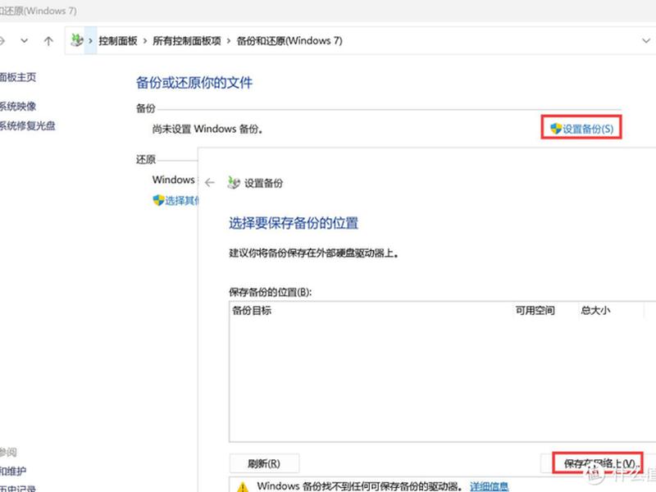This screenshot has width=656, height=492.
Task: Click the heading 备份或还原你的文件
Action: [x=194, y=83]
